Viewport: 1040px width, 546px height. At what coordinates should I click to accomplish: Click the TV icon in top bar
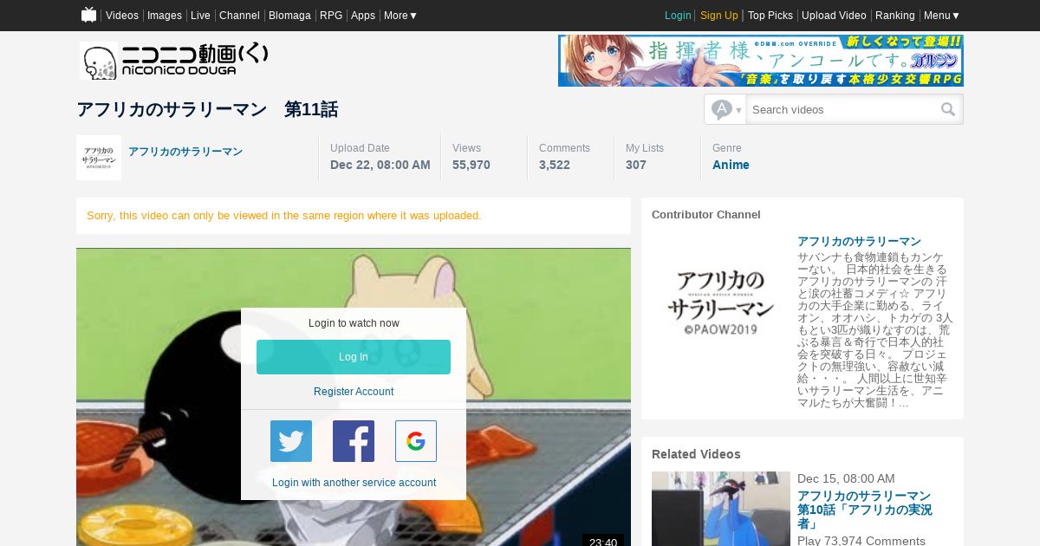(x=88, y=15)
